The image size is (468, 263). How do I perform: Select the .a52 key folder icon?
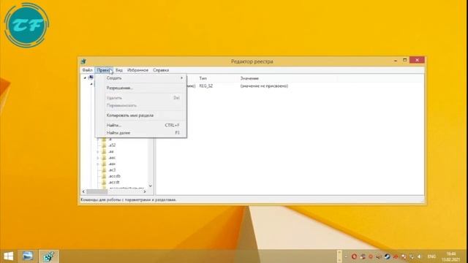pyautogui.click(x=104, y=145)
